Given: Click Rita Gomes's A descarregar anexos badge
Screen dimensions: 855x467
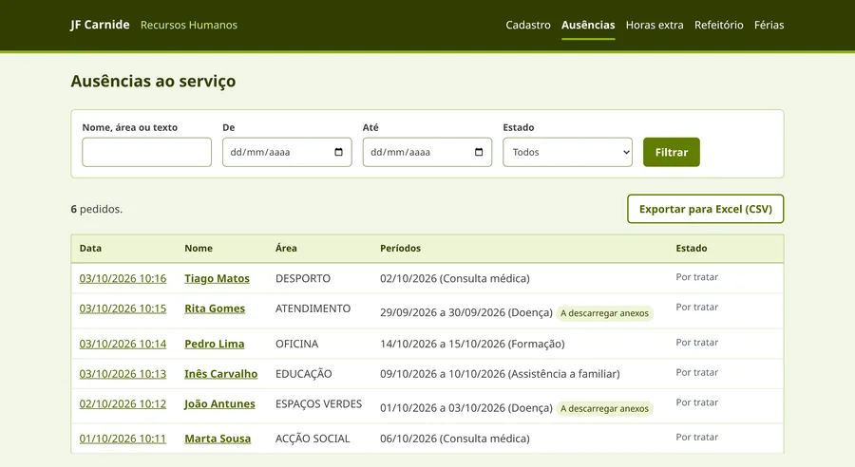Looking at the screenshot, I should coord(605,313).
